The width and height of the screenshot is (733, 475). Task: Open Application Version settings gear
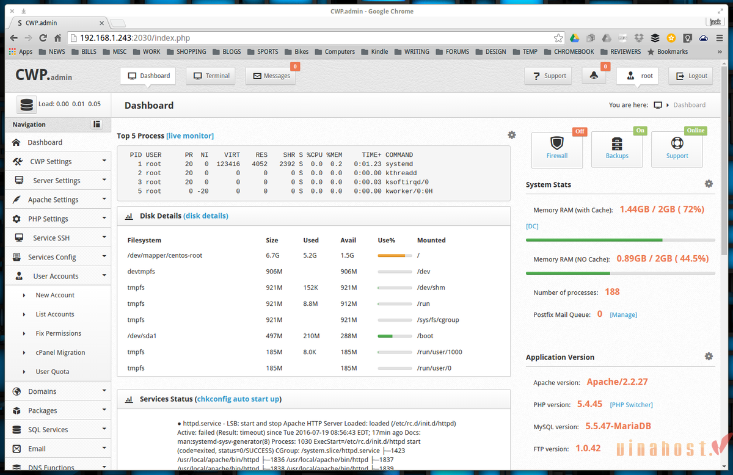pos(709,356)
